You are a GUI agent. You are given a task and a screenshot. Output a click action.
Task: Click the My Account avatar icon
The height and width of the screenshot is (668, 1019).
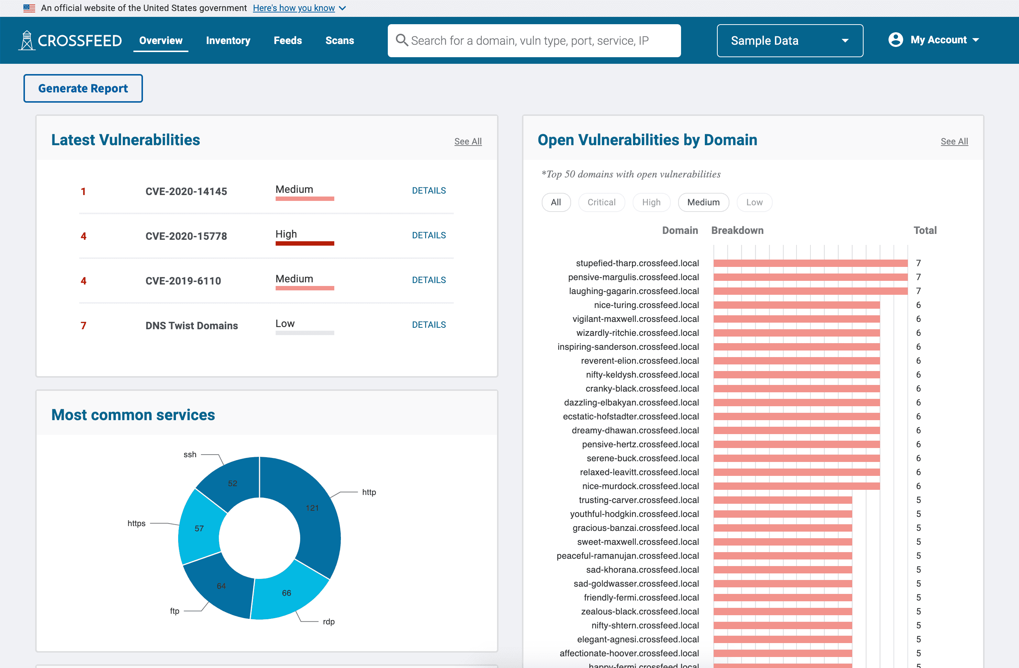click(x=895, y=40)
